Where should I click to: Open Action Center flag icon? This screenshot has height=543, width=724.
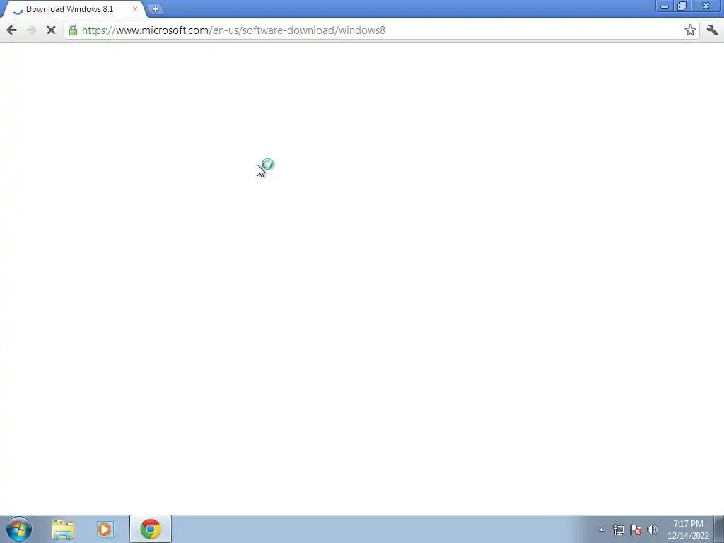[x=636, y=530]
